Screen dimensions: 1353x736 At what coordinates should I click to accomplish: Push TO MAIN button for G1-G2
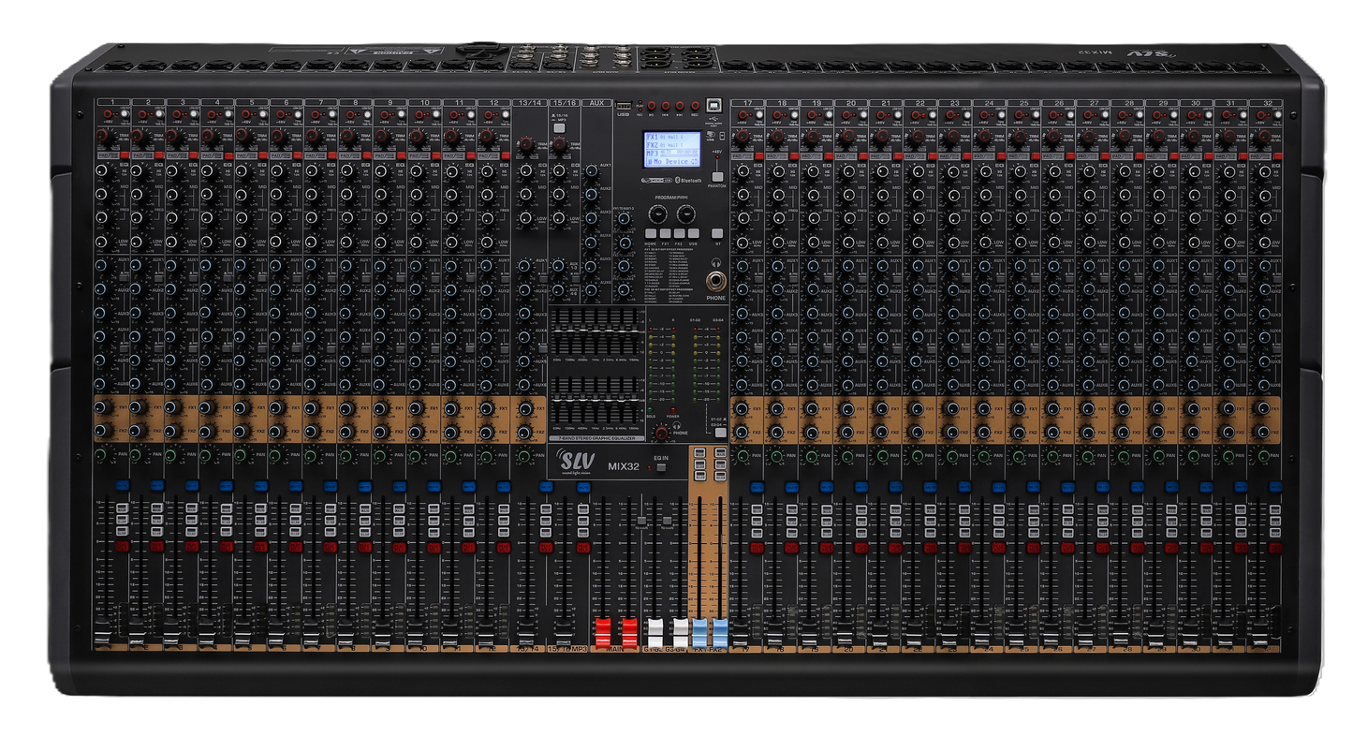[x=641, y=521]
